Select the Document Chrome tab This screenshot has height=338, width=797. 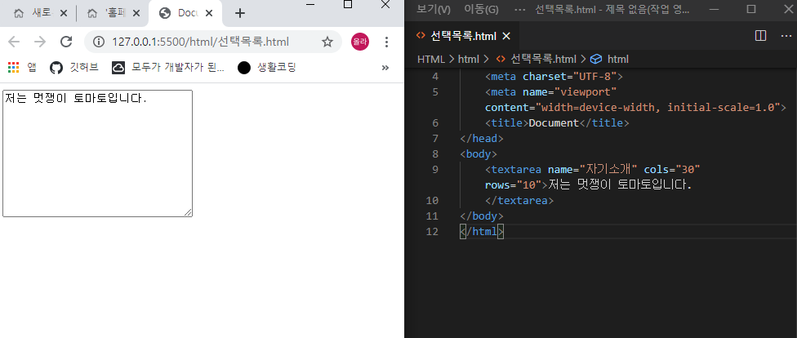[x=185, y=13]
